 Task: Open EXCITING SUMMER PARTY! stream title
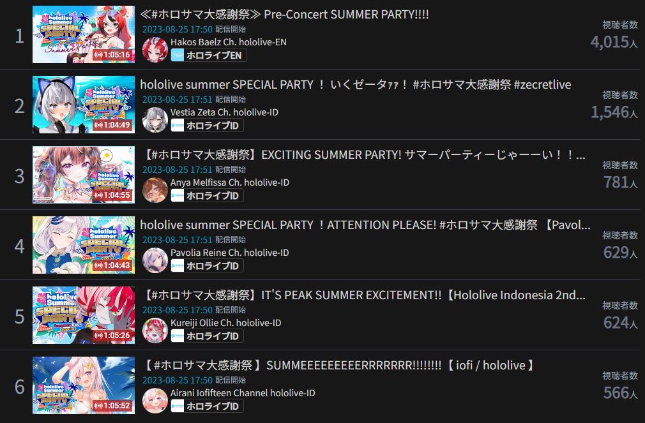pos(363,155)
